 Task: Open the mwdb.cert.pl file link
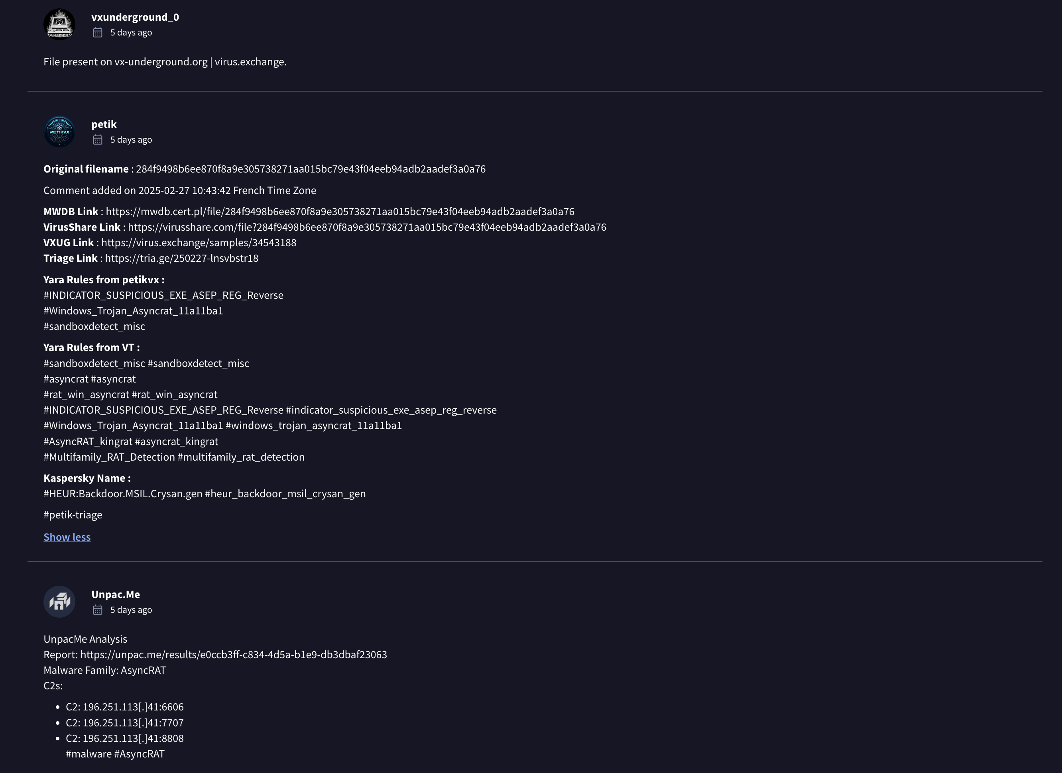340,212
